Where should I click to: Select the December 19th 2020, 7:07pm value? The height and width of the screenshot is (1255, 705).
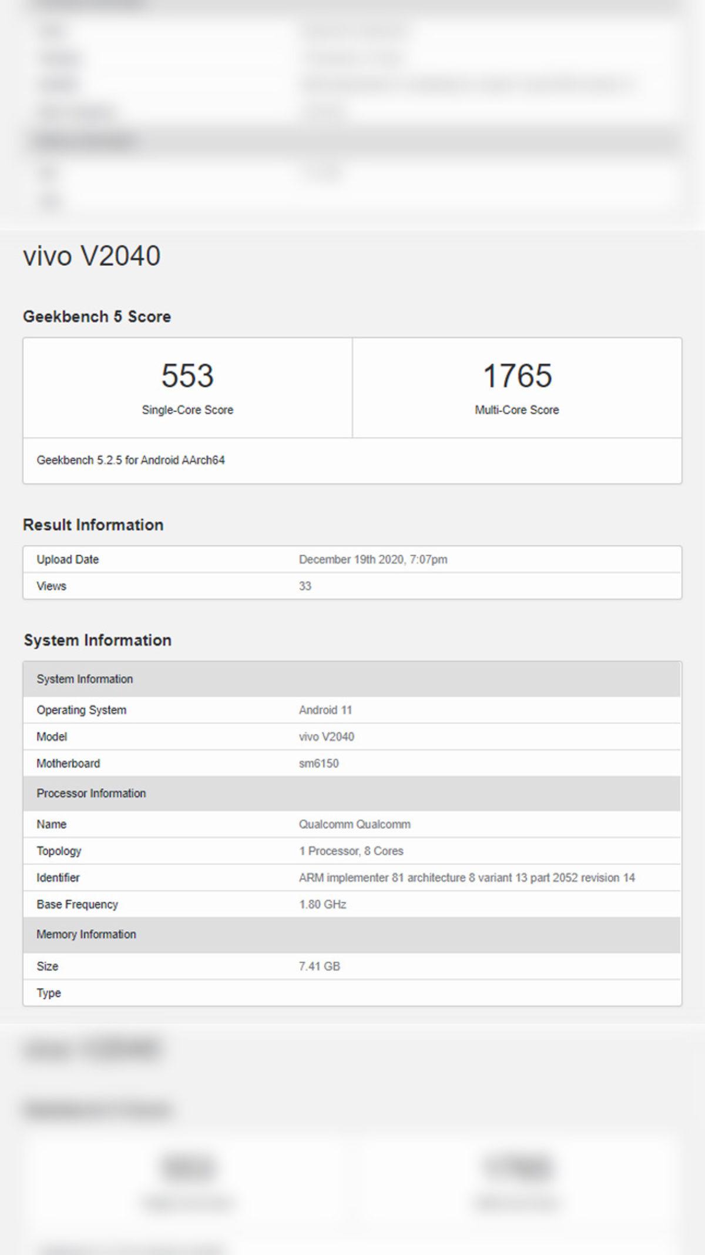pyautogui.click(x=373, y=559)
